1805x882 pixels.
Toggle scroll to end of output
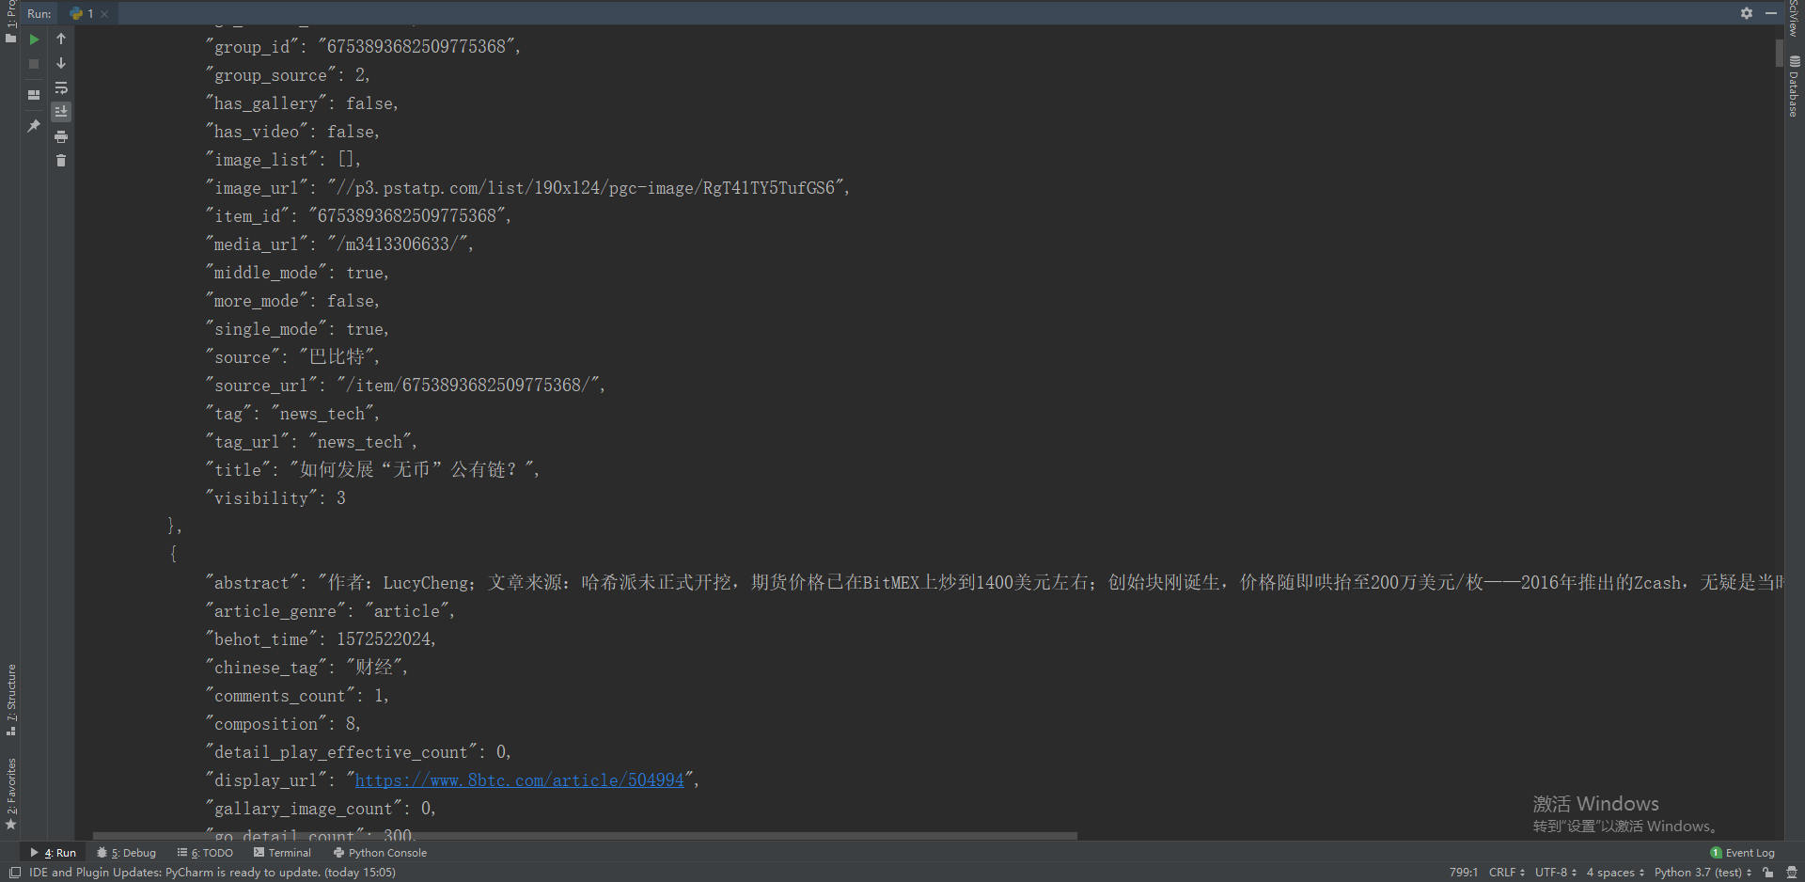(x=61, y=112)
